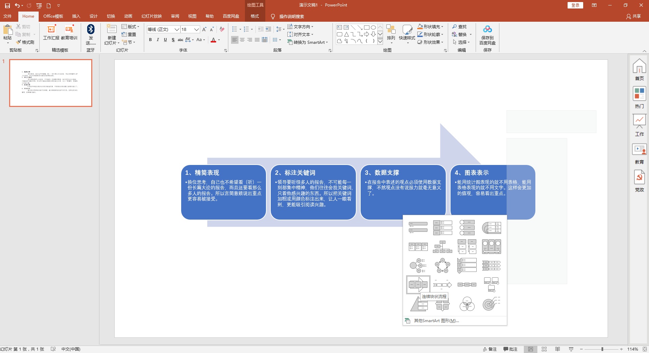Center the paragraph text
Viewport: 649px width, 353px height.
click(x=242, y=40)
